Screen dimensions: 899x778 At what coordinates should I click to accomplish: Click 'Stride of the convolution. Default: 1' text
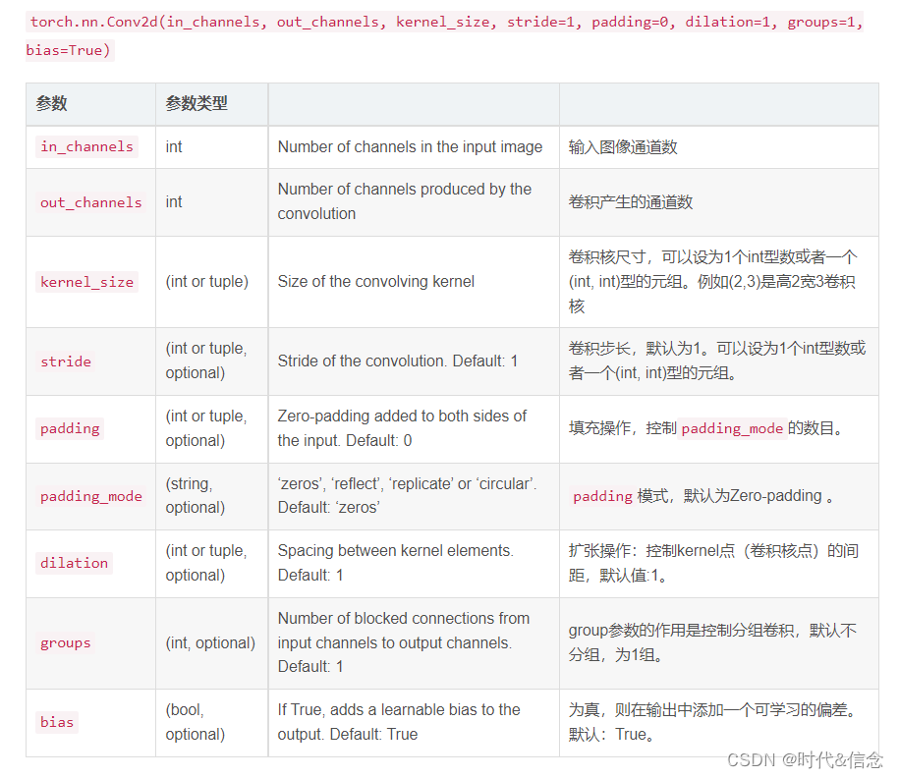pos(397,361)
